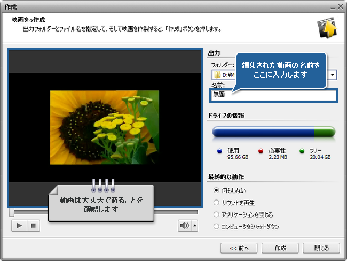Click the preview seek slider handle

tap(12, 212)
